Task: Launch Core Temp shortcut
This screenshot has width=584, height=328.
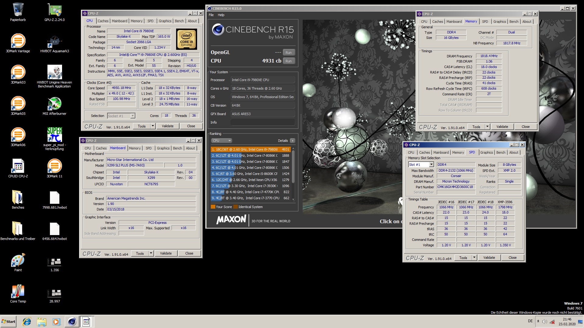Action: pyautogui.click(x=18, y=294)
